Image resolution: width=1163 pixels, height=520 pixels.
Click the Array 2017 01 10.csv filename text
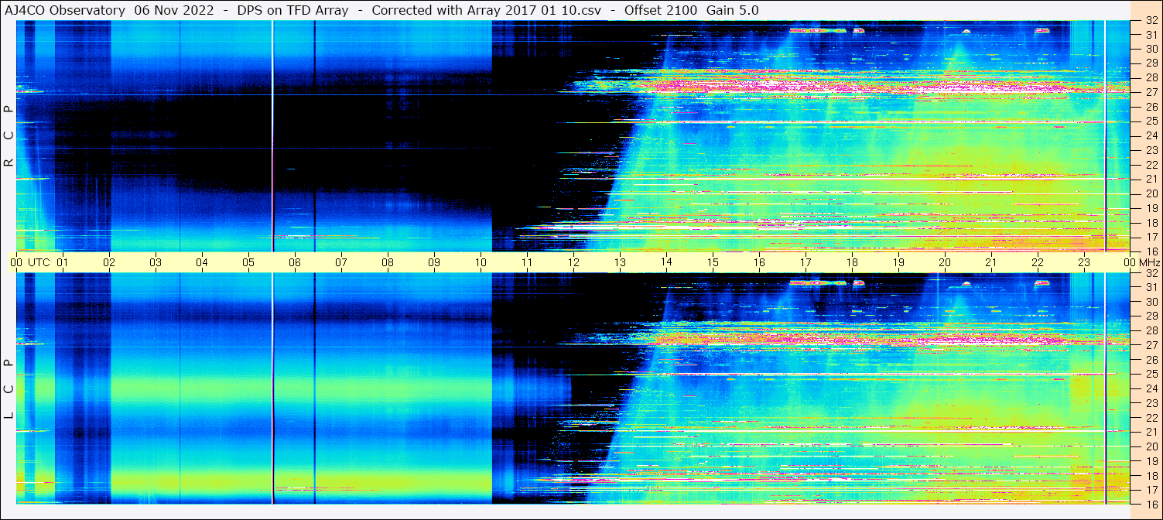533,10
